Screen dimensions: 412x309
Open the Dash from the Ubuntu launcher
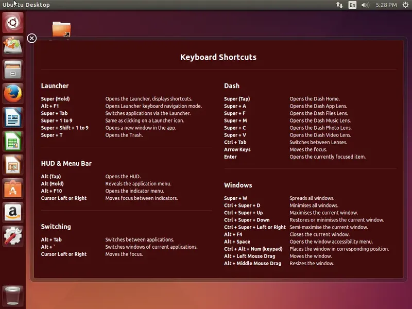(13, 23)
